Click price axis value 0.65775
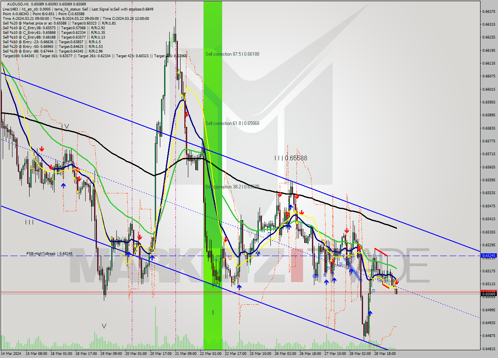This screenshot has width=498, height=358. [x=489, y=141]
